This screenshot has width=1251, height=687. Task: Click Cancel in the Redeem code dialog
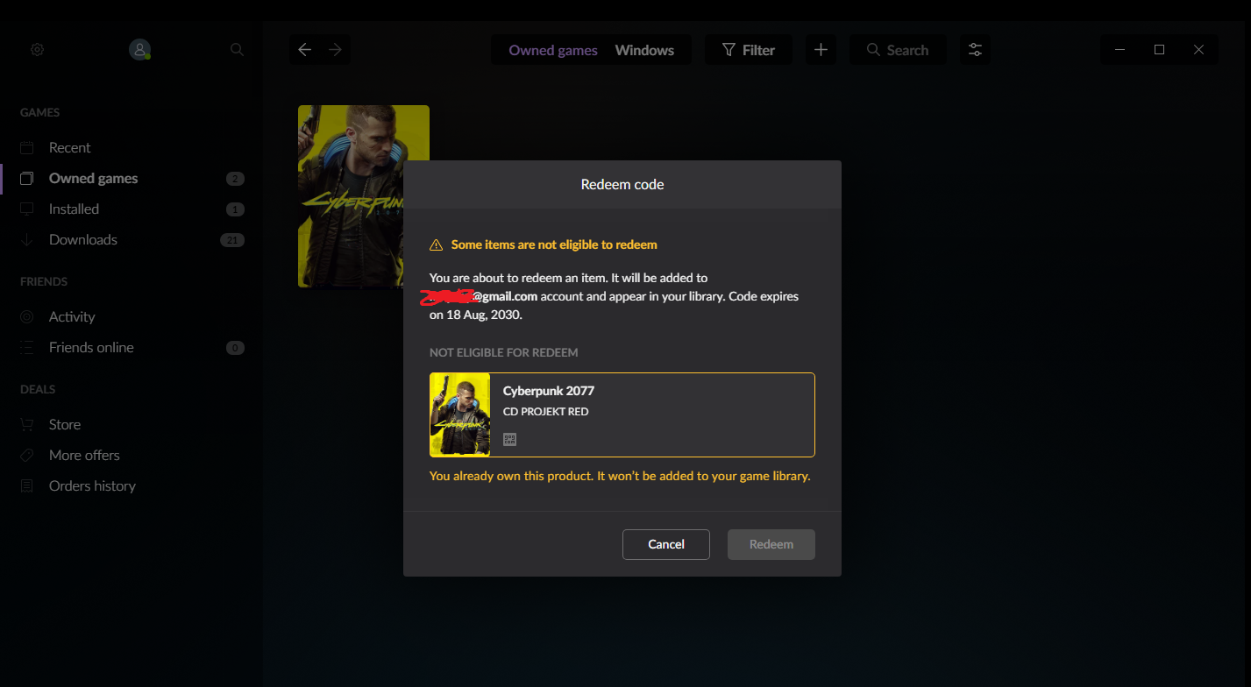click(666, 544)
